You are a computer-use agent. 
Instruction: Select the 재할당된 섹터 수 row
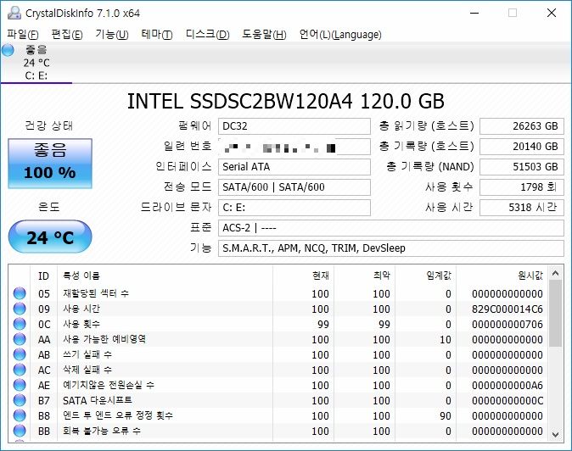click(278, 293)
